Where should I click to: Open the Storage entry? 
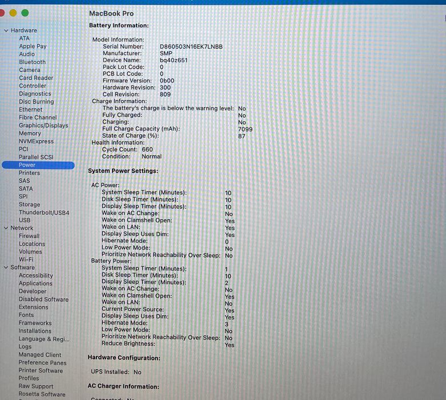[x=29, y=205]
